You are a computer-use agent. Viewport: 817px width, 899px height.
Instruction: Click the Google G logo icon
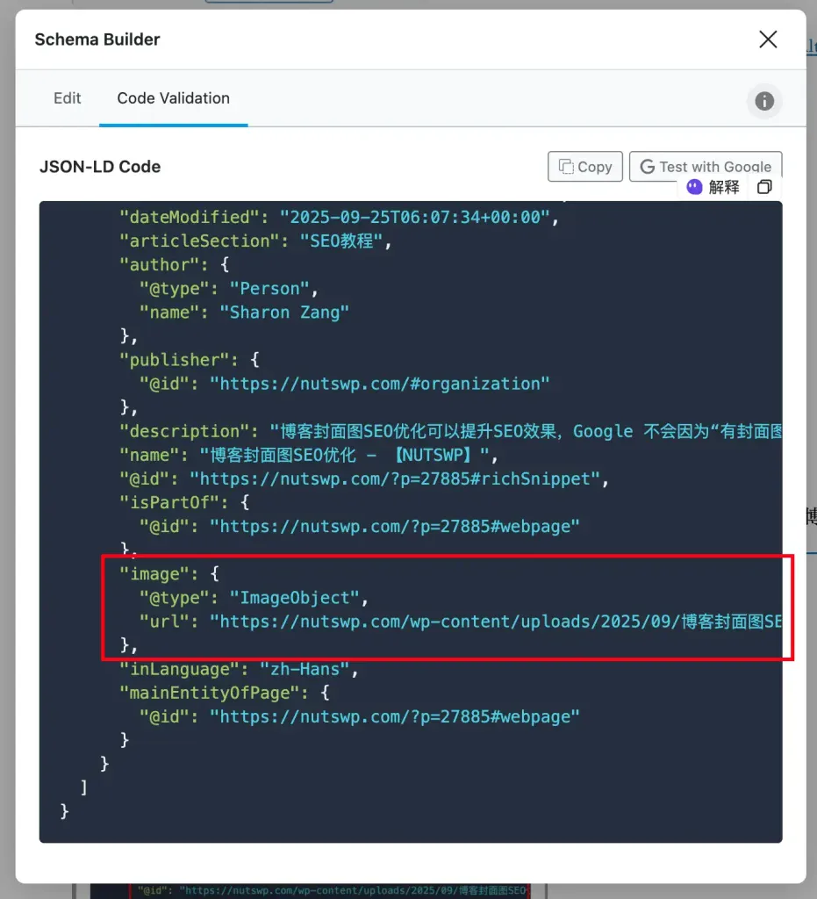[x=648, y=167]
